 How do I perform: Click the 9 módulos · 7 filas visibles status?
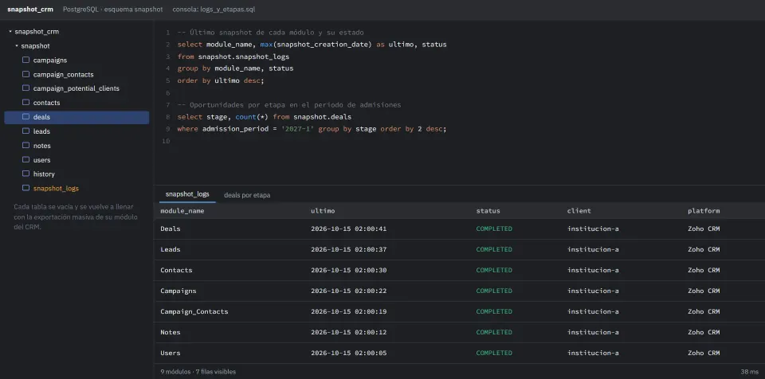198,372
